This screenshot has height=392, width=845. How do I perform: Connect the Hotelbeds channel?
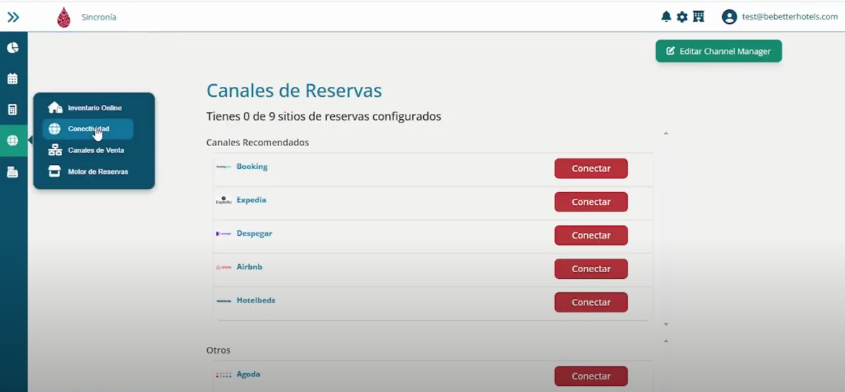[x=591, y=302]
